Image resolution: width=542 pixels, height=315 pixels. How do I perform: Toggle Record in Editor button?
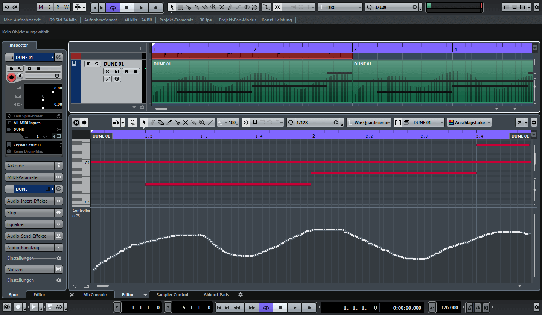[x=84, y=123]
